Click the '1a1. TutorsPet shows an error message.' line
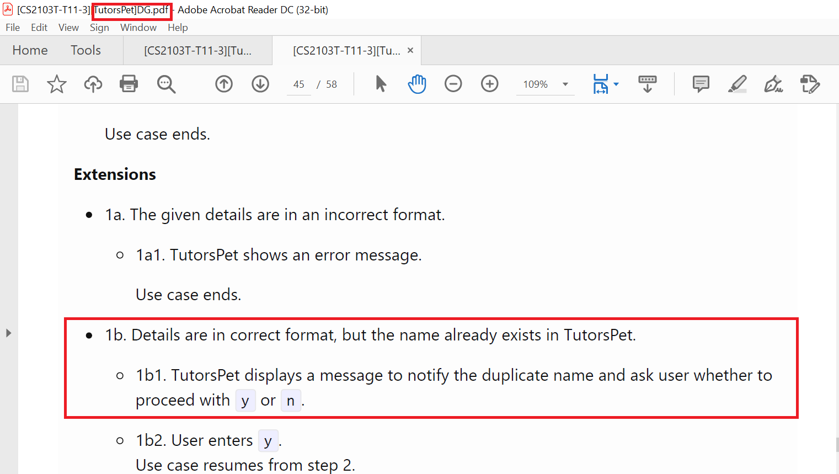This screenshot has height=474, width=839. point(279,255)
